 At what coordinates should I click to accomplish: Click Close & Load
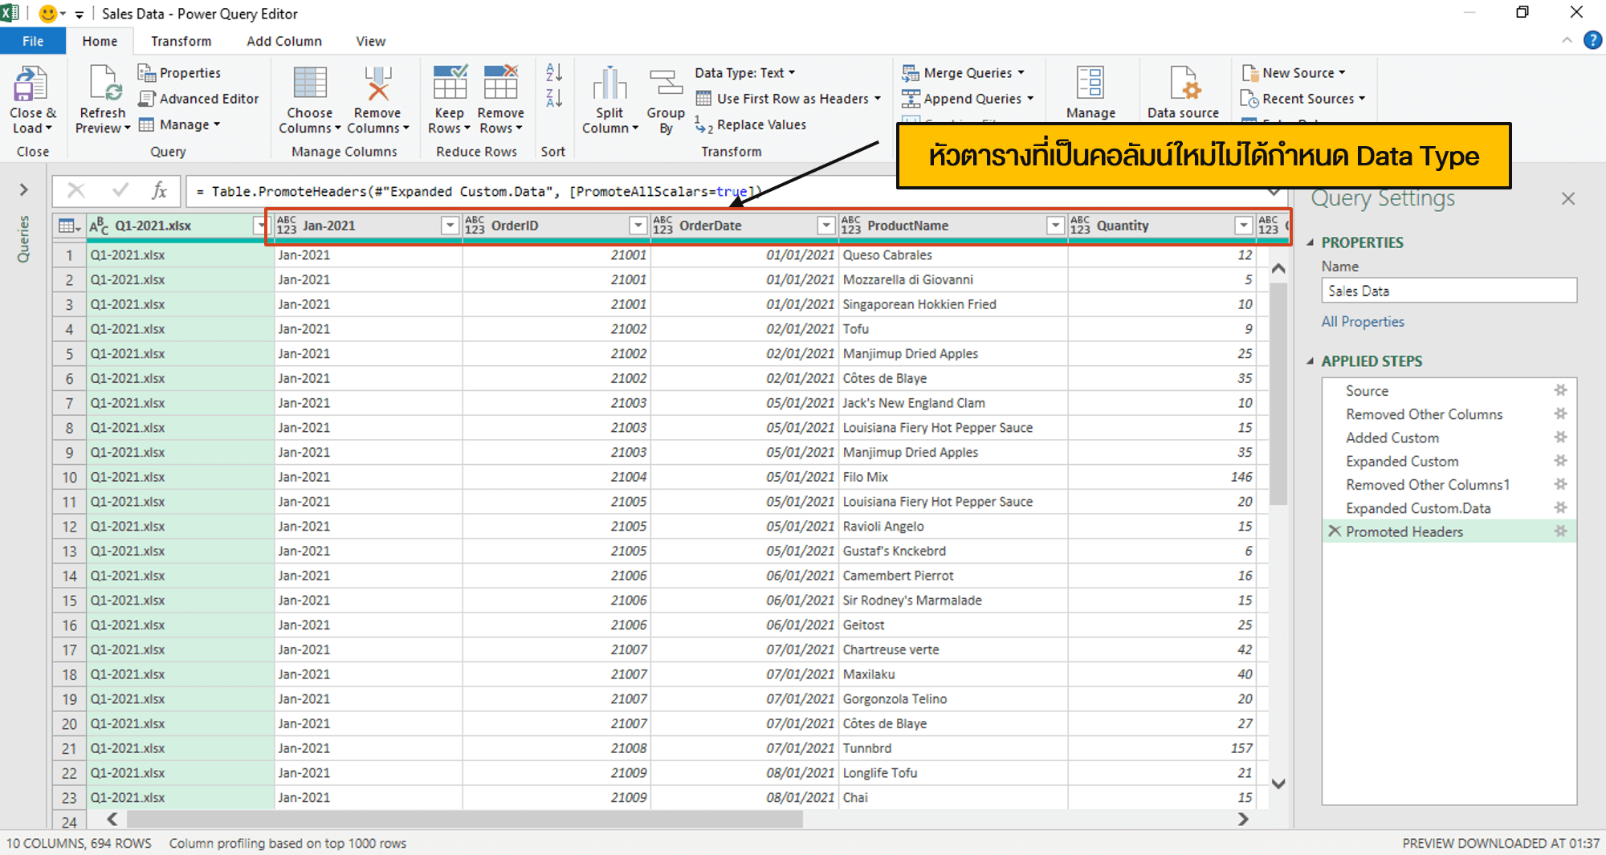[32, 98]
